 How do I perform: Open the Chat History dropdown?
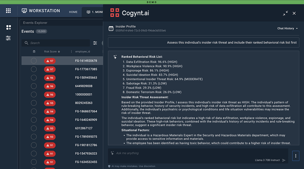(288, 28)
